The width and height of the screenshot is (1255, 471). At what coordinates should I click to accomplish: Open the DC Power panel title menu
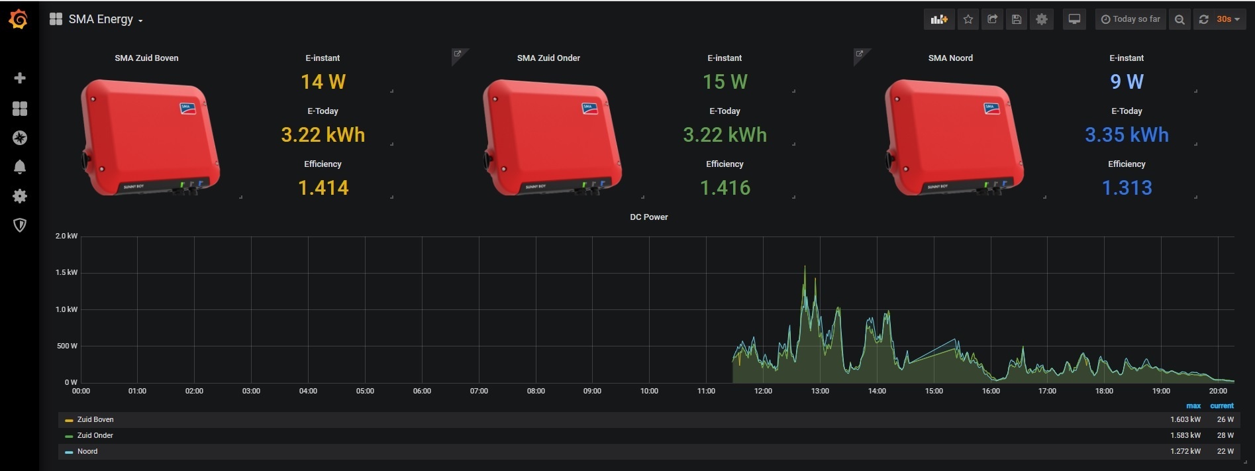[648, 217]
